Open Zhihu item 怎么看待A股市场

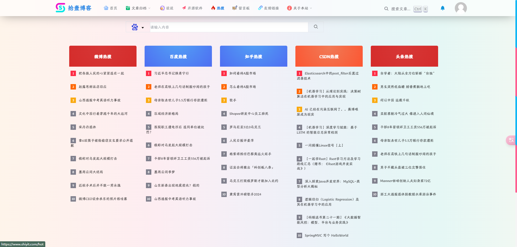pos(243,87)
